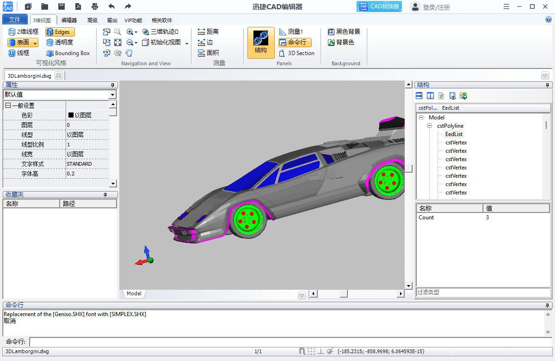Refresh the structure tree with the refresh icon

pos(441,96)
